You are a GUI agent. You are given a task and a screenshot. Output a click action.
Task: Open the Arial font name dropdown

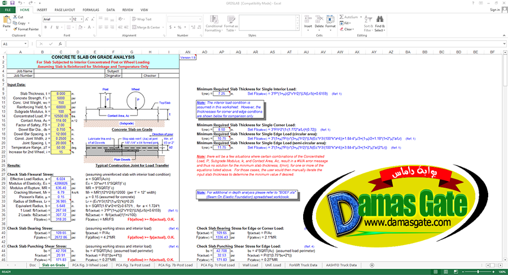tap(70, 19)
